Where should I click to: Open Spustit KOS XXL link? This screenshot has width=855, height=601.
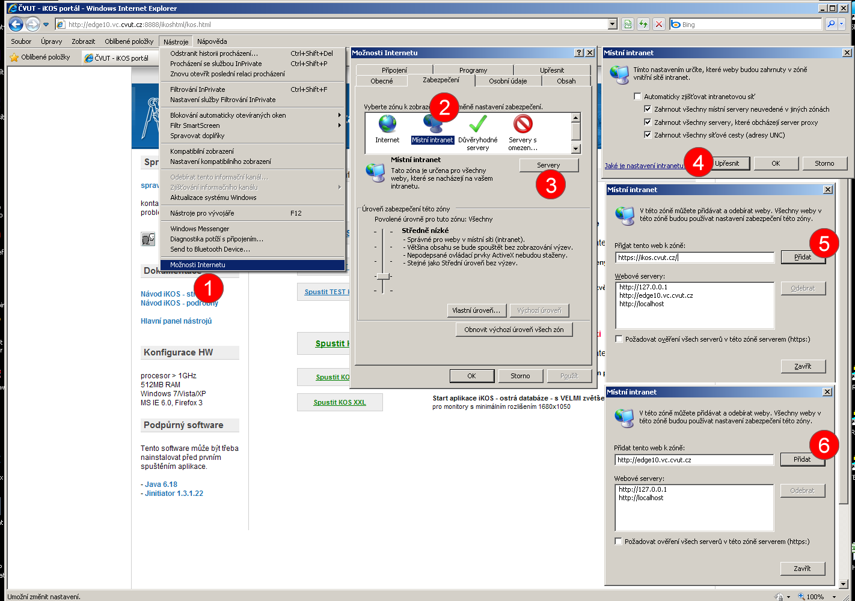pos(340,402)
